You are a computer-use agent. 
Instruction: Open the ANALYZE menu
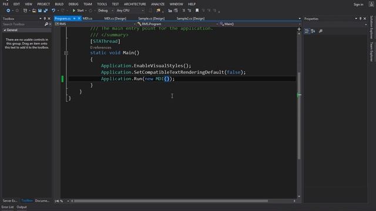click(x=158, y=4)
